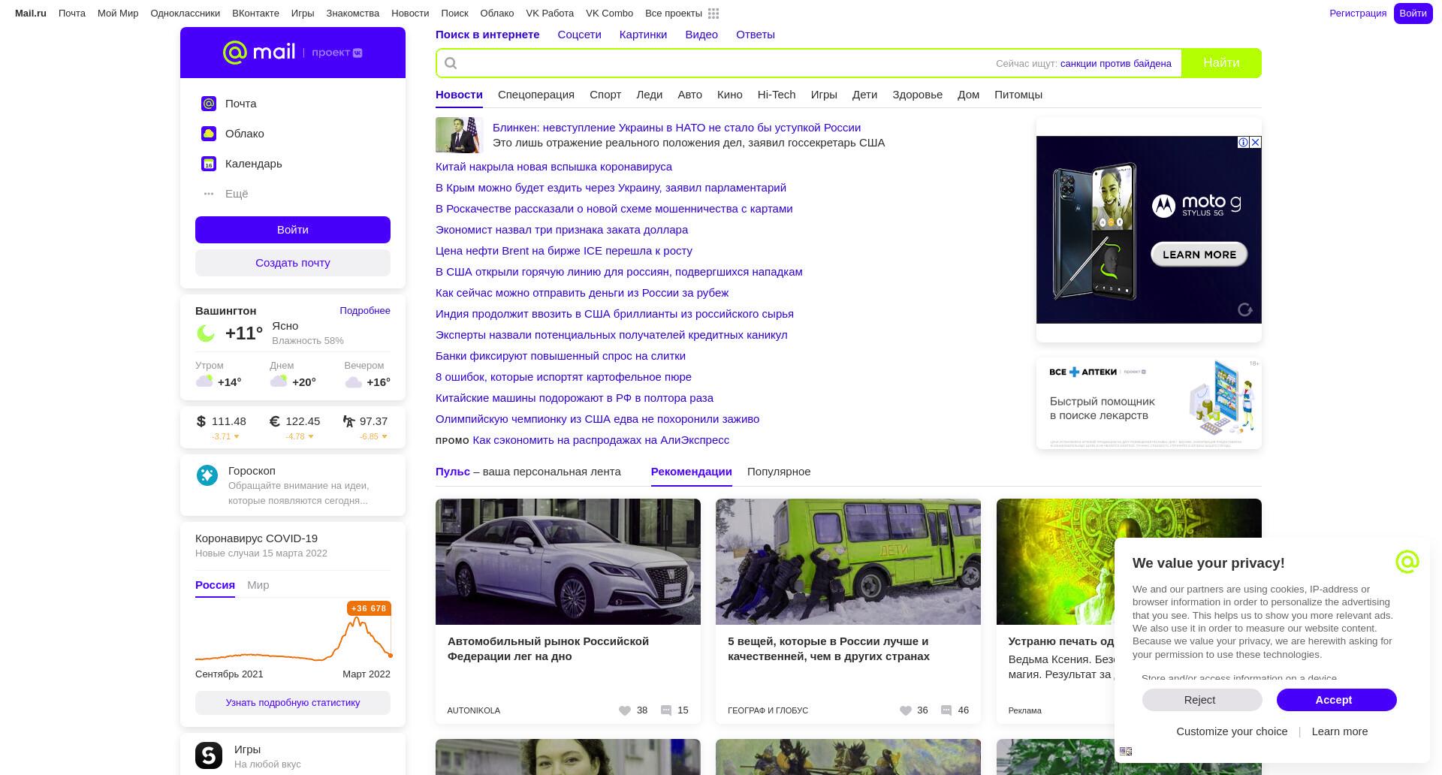The width and height of the screenshot is (1442, 775).
Task: Switch to Картинки search tab
Action: [643, 35]
